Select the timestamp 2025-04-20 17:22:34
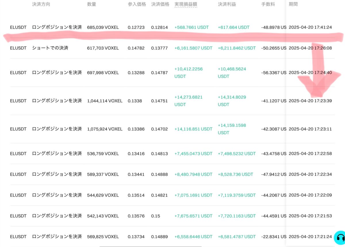The height and width of the screenshot is (247, 345). [310, 174]
